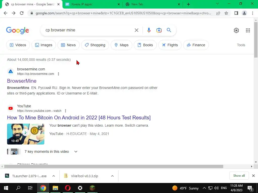The width and height of the screenshot is (258, 193).
Task: Go forward using the forward arrow
Action: [14, 13]
